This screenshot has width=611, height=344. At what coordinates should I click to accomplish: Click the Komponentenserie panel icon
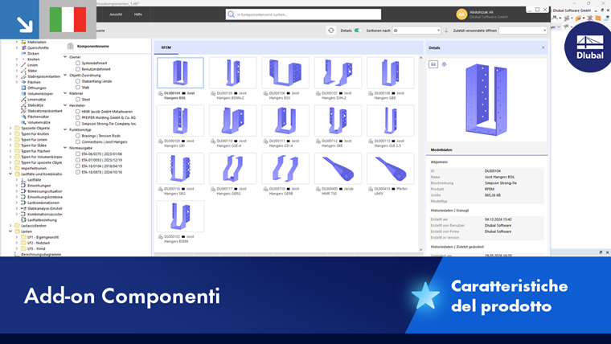coord(70,47)
